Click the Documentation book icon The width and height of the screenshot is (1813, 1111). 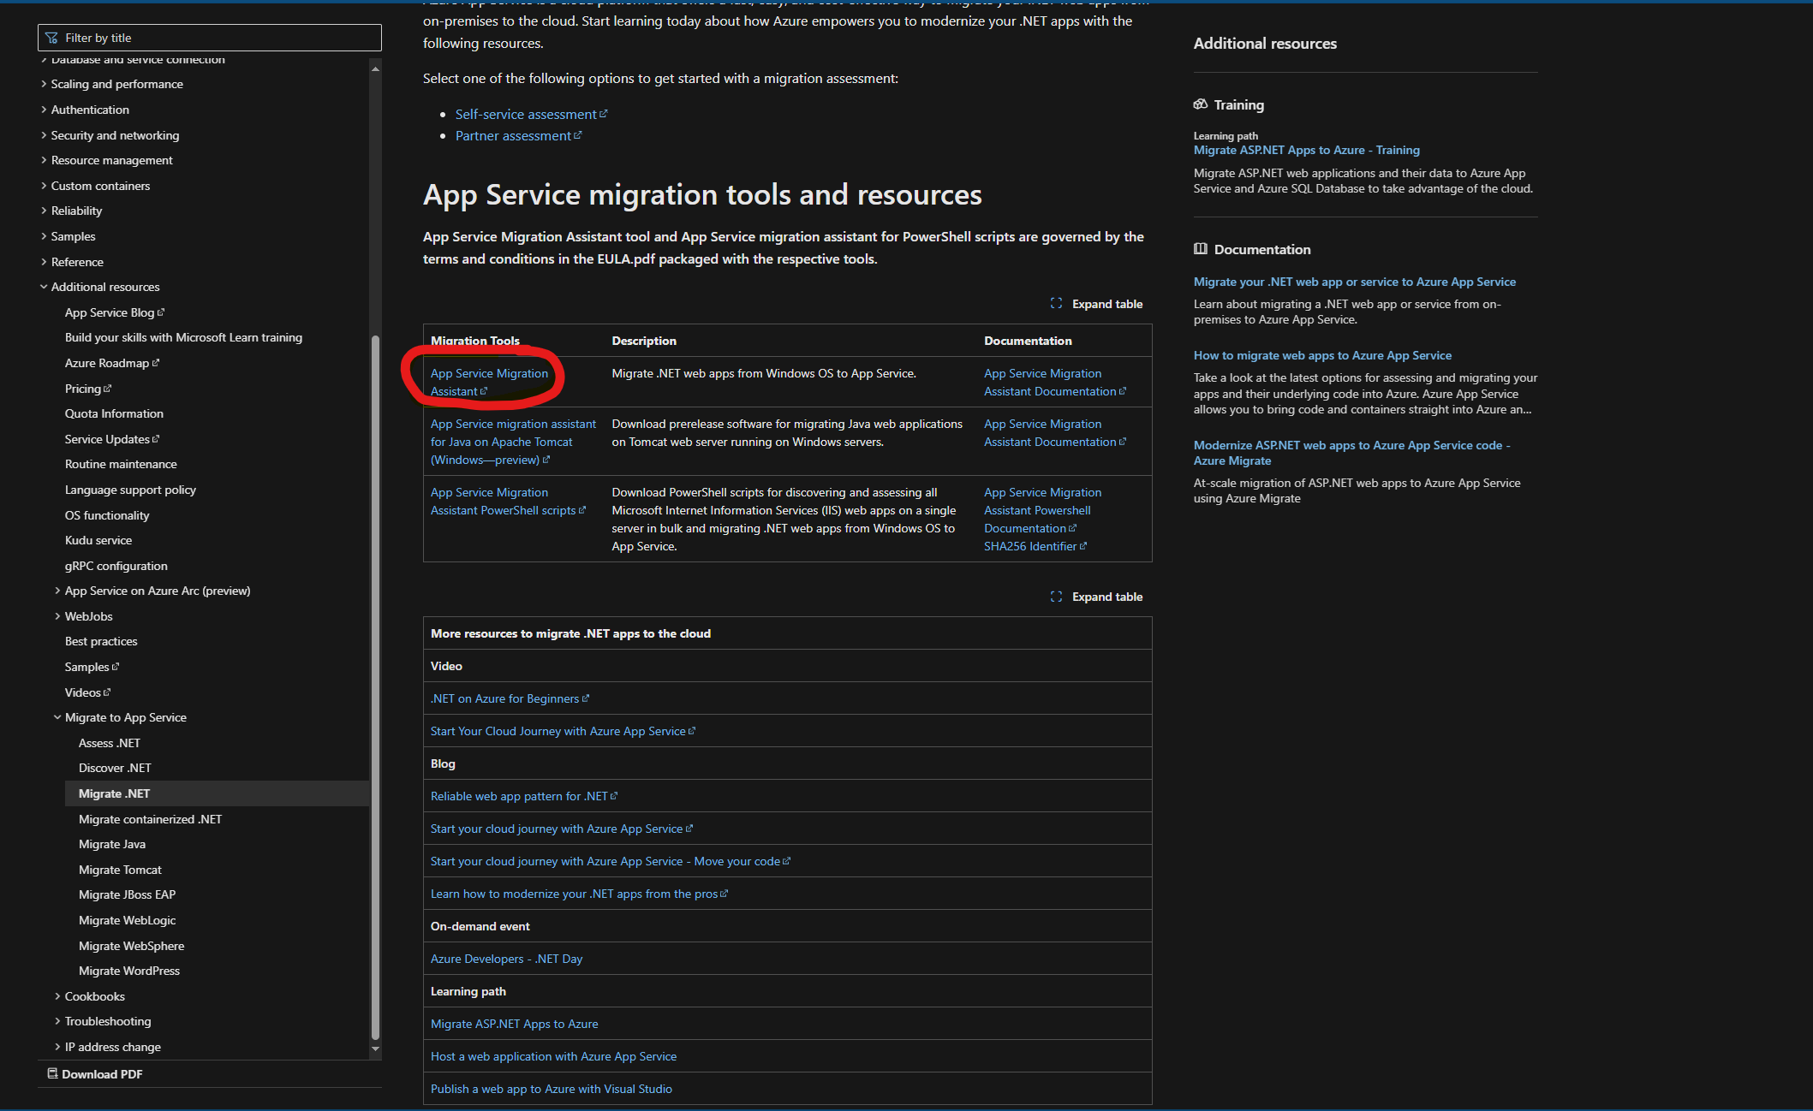pyautogui.click(x=1201, y=249)
